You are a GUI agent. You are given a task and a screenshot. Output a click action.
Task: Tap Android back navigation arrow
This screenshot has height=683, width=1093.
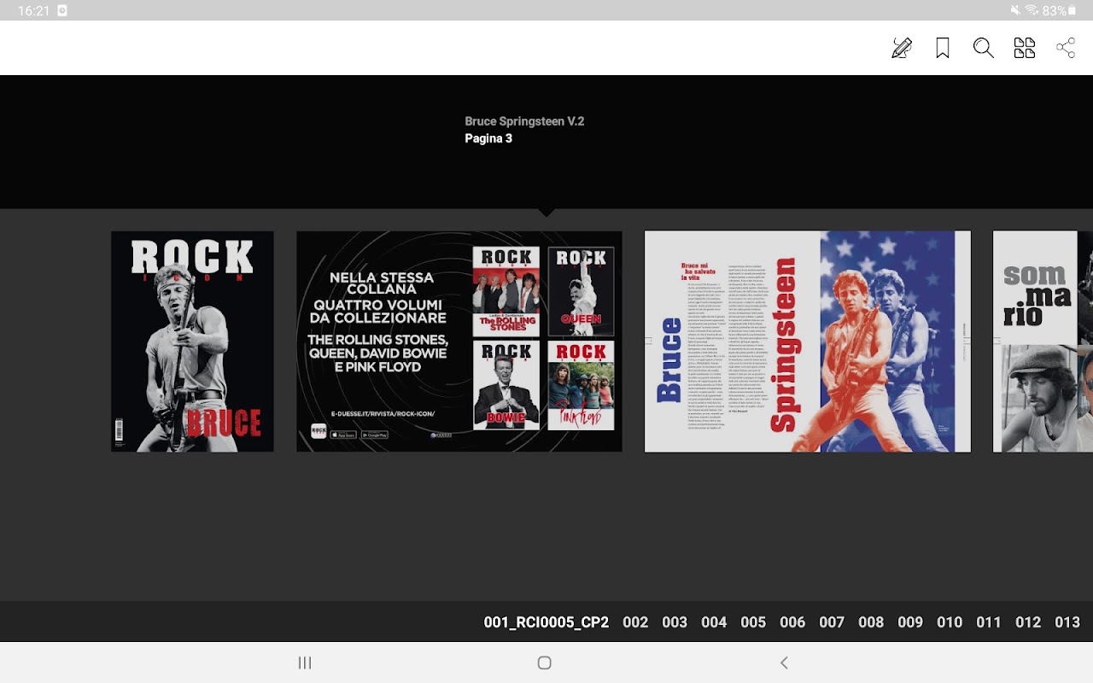pyautogui.click(x=784, y=663)
